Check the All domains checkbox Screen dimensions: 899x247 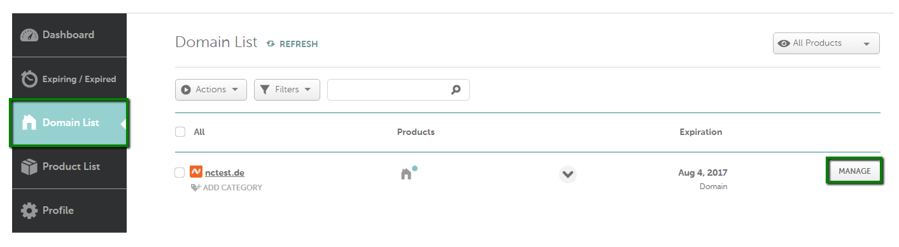click(x=180, y=132)
